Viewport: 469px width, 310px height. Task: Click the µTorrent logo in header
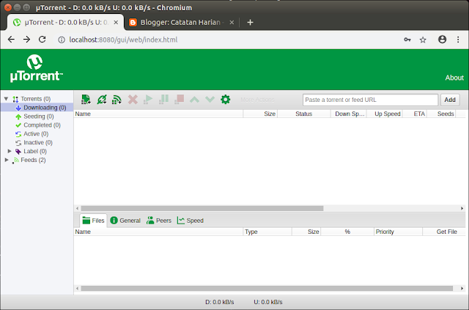[x=36, y=68]
